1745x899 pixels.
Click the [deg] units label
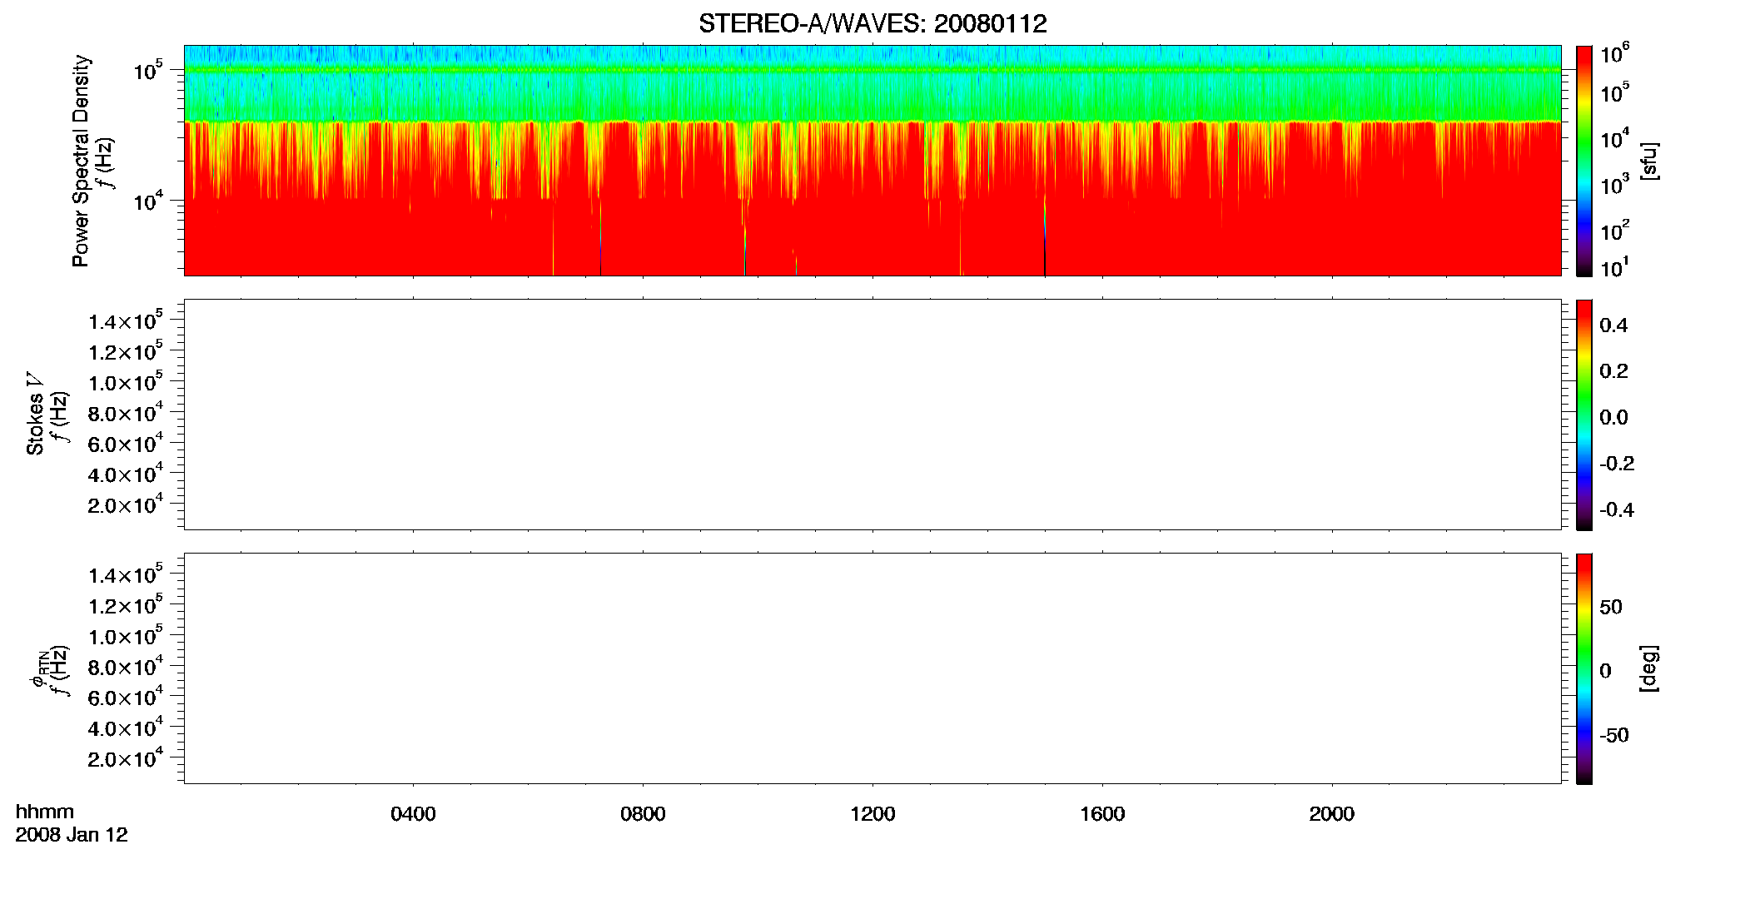pos(1649,668)
